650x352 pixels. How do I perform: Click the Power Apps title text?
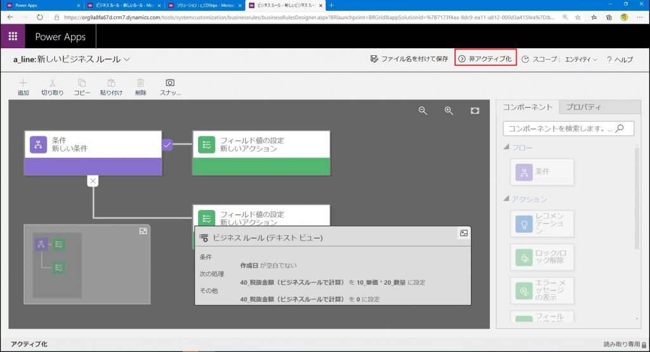(60, 37)
